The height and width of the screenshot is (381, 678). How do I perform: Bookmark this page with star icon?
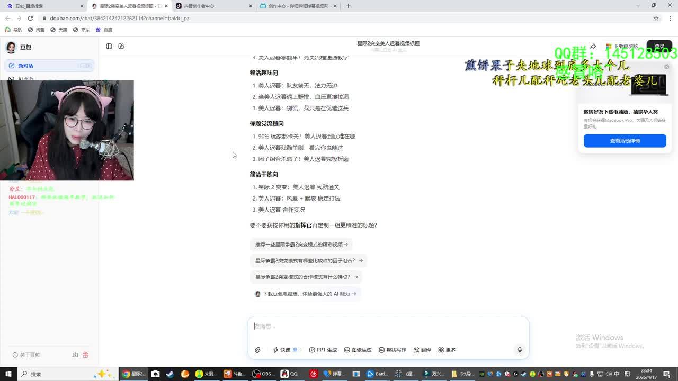(x=656, y=18)
